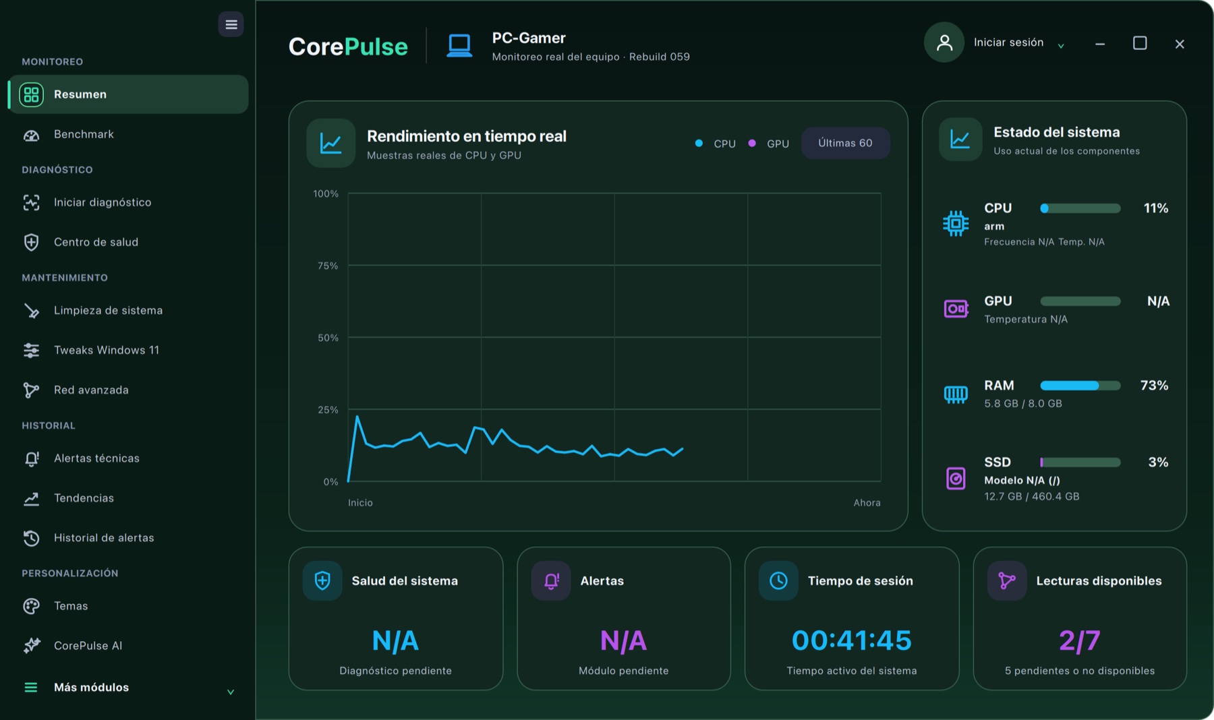The image size is (1214, 720).
Task: Click the 12.7 GB / 460.4 GB text
Action: point(1032,496)
